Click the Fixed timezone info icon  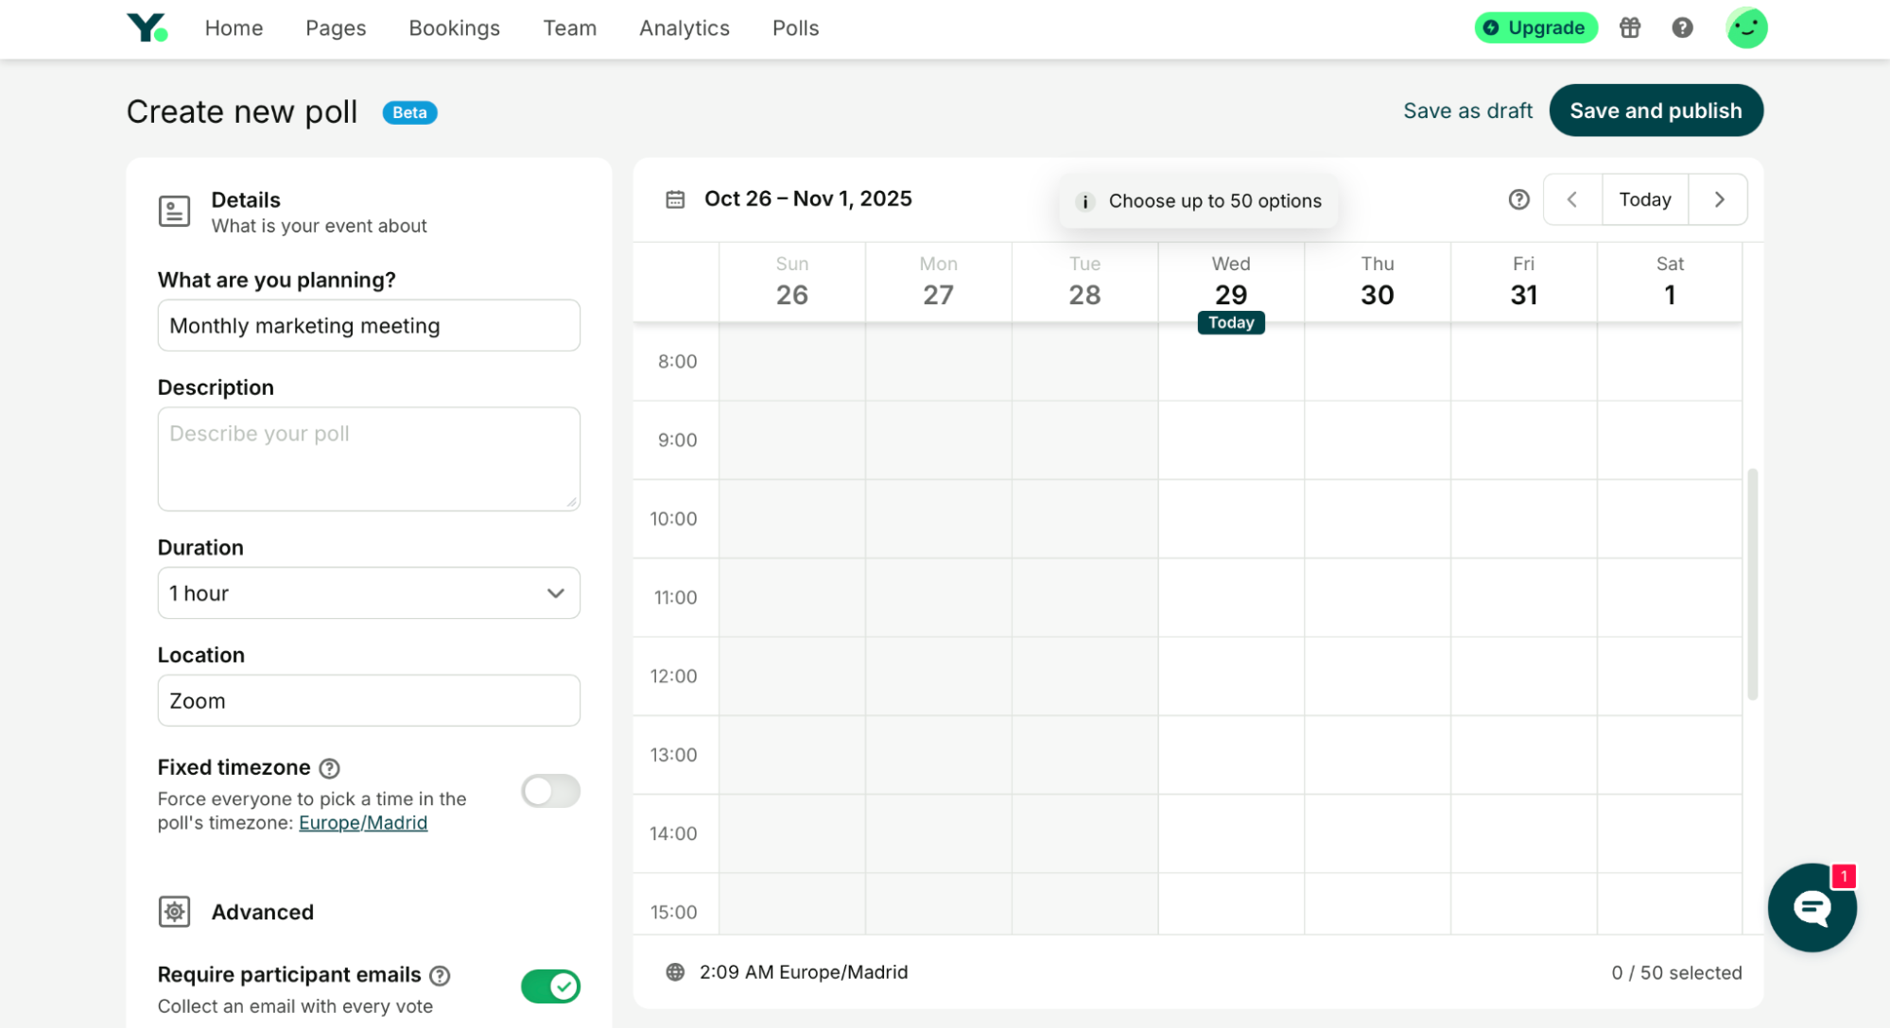tap(329, 768)
